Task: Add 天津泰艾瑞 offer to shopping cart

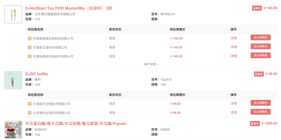Action: click(x=260, y=46)
